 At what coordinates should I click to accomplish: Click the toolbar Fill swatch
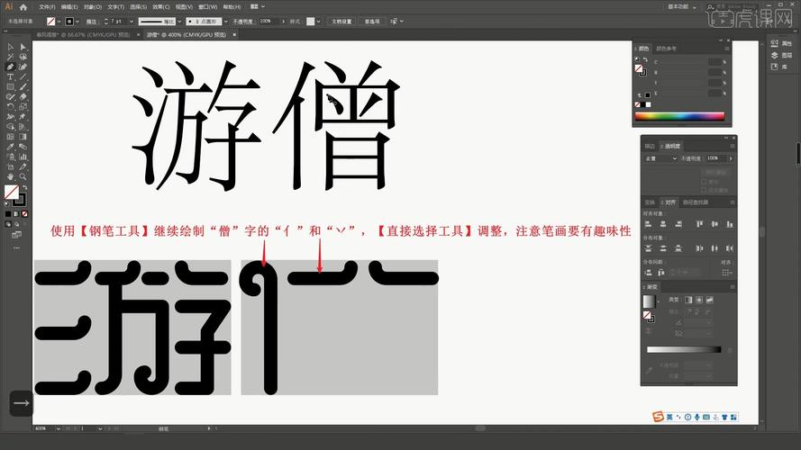[11, 192]
